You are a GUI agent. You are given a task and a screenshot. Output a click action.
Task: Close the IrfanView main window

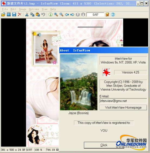coord(146,4)
